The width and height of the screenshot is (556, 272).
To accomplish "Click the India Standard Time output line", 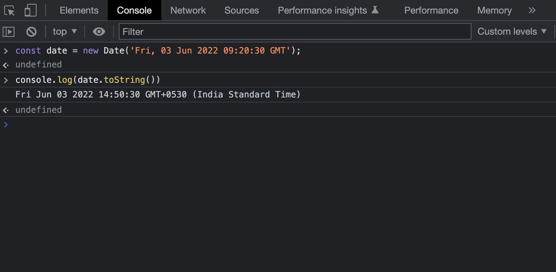I will pos(158,95).
